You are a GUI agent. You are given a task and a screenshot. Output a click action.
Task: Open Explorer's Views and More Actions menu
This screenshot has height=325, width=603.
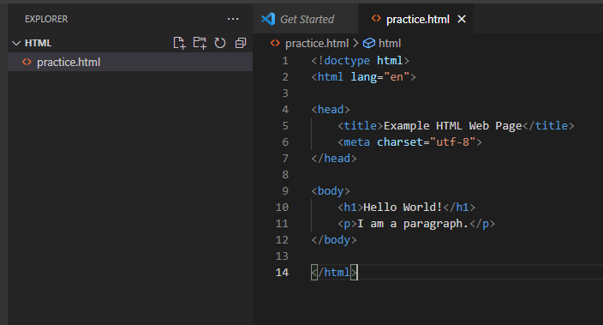(x=233, y=19)
